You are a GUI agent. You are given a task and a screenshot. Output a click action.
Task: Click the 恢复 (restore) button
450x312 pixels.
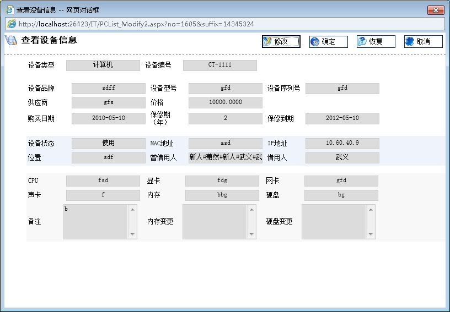point(376,41)
